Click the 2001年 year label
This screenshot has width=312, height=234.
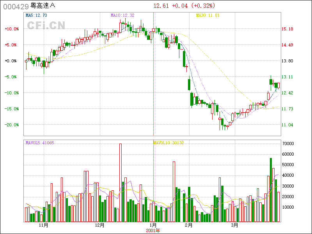pyautogui.click(x=153, y=230)
